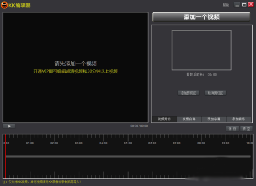Click the 05:00 mark on the timeline ruler
This screenshot has width=256, height=186.
tap(127, 143)
